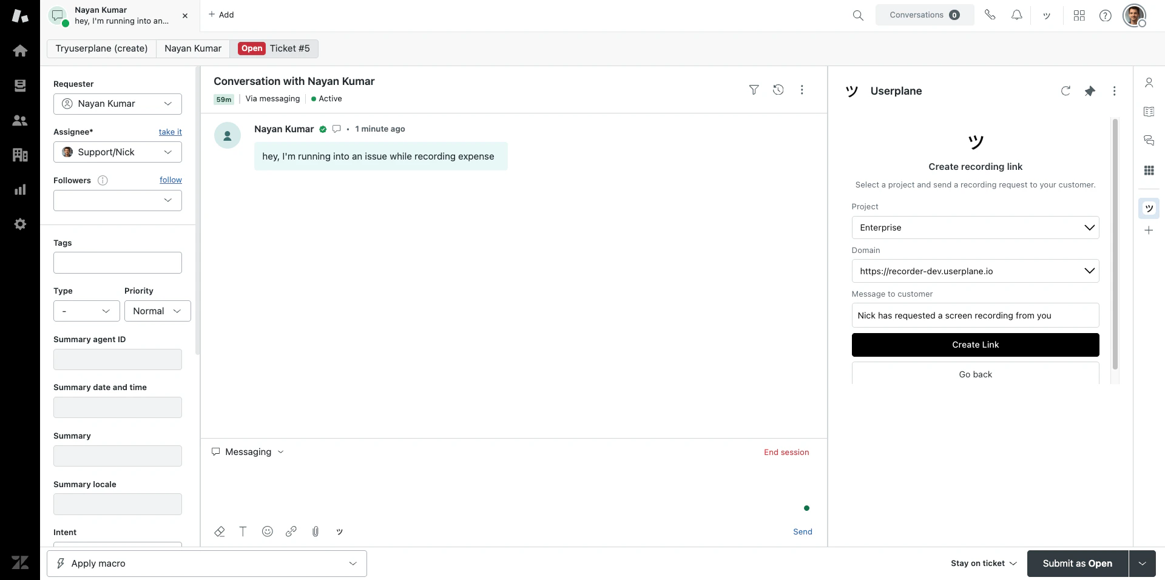Screen dimensions: 1165x580
Task: Click the follow link
Action: [x=171, y=180]
